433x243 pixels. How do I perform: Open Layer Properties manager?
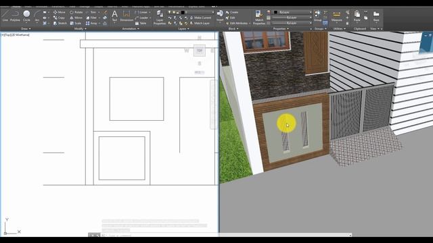tap(160, 17)
